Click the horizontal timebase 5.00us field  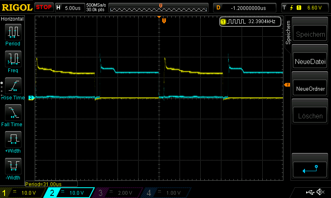tap(70, 8)
